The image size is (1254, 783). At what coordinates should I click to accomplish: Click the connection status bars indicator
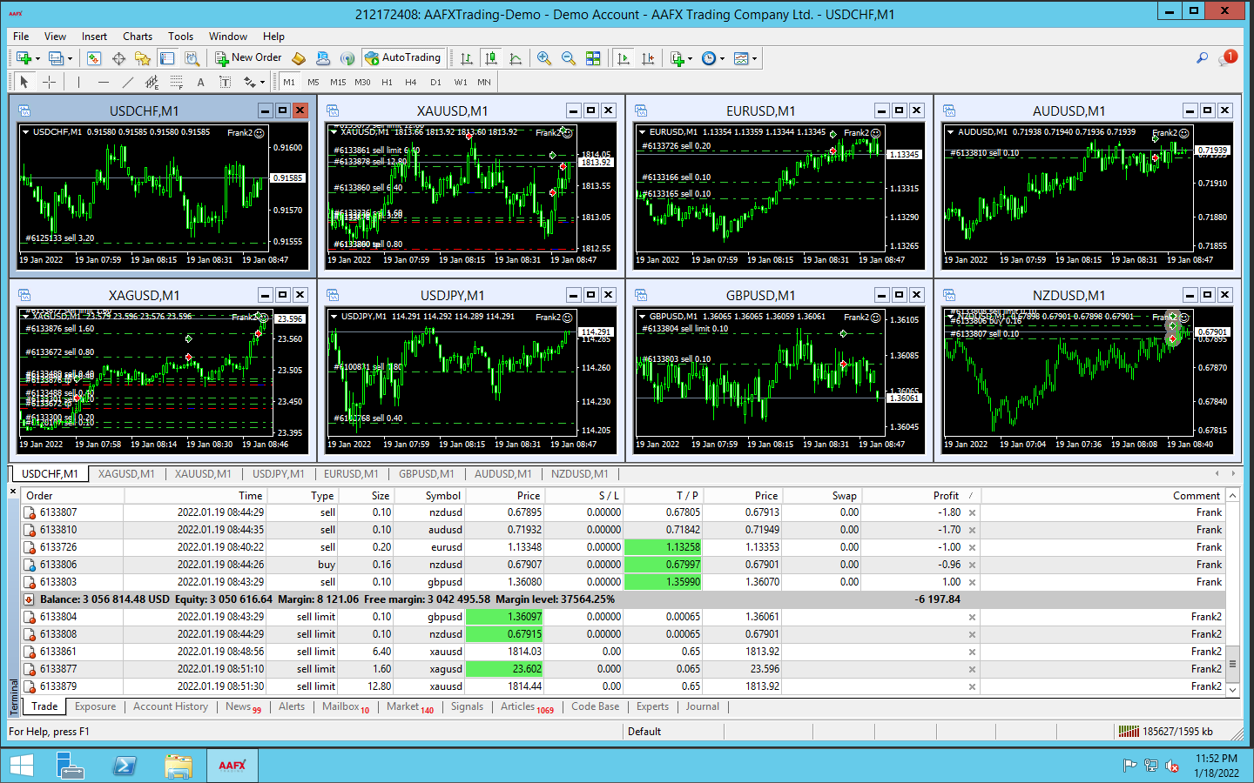[1129, 732]
